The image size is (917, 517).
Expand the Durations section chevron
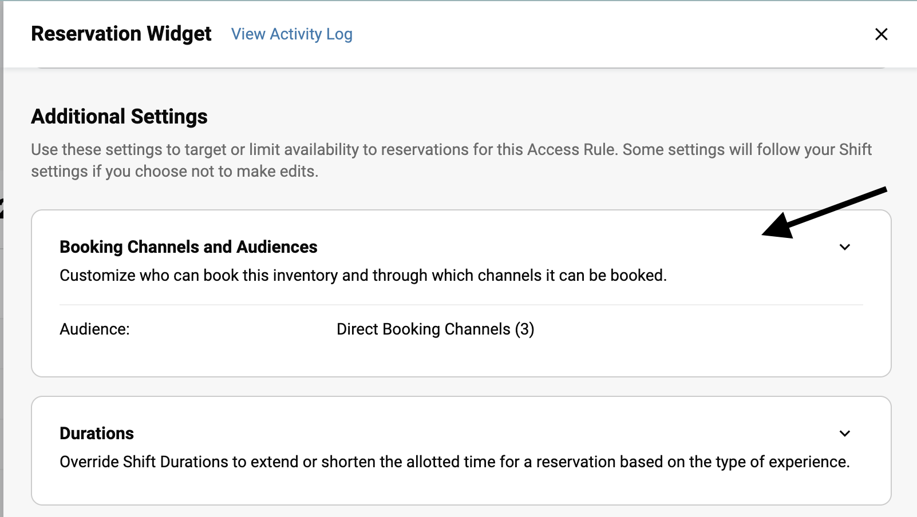tap(844, 434)
